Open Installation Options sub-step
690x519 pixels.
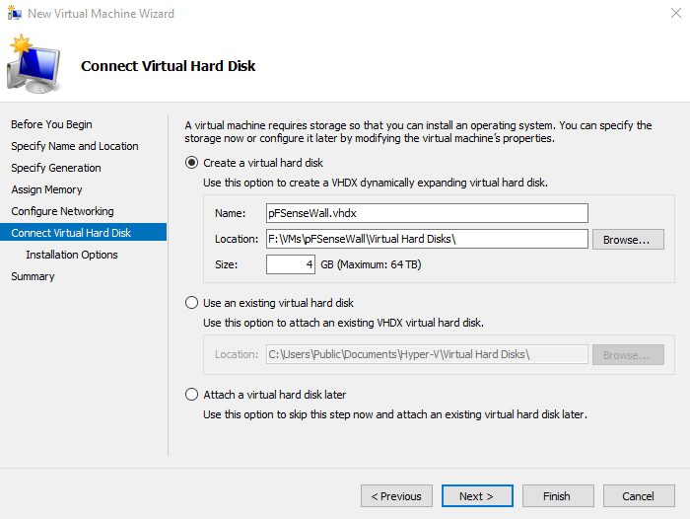[x=72, y=255]
